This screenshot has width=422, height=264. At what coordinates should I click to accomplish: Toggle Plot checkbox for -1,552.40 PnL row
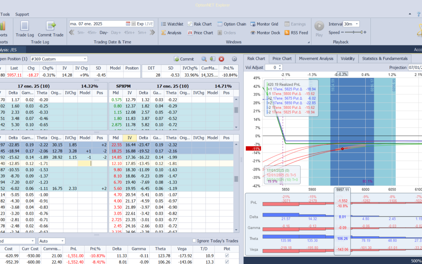pyautogui.click(x=227, y=262)
